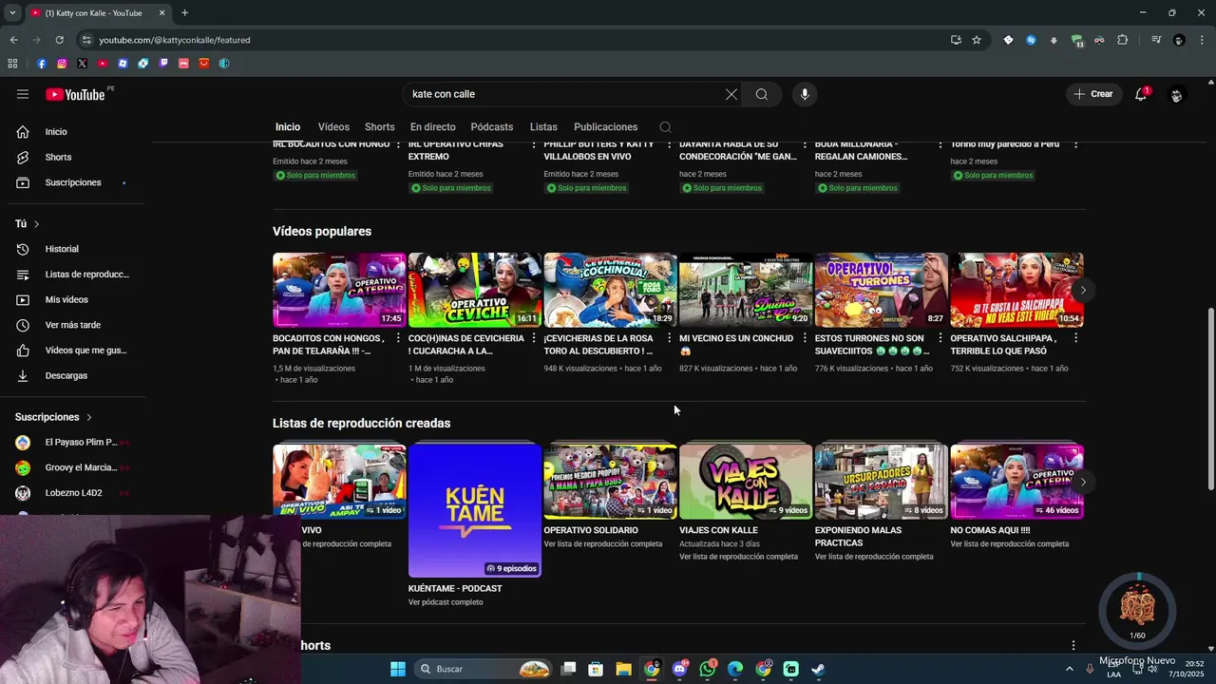
Task: View full OPERATIVO SOLIDARIO playlist
Action: (602, 544)
